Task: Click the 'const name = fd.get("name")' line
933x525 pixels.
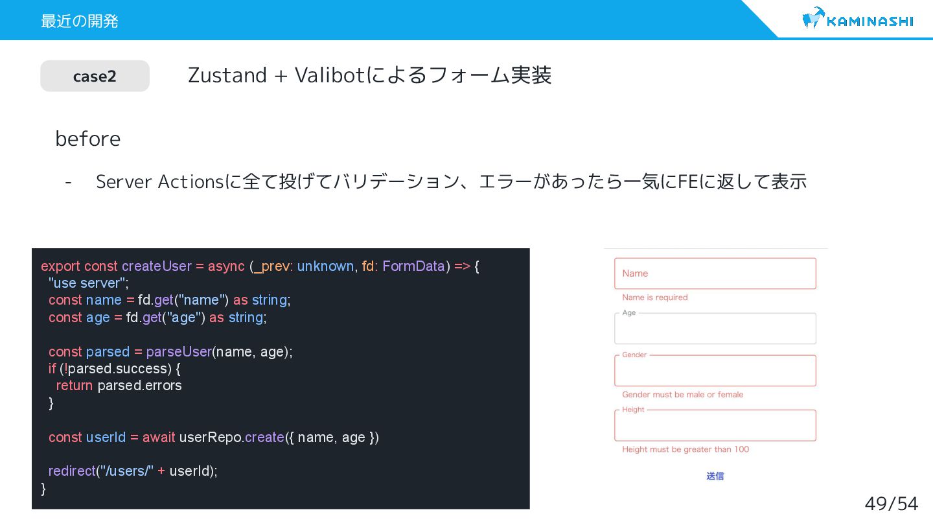Action: tap(170, 300)
